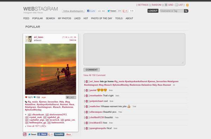Open the POPULAR menu item
Image resolution: width=211 pixels, height=139 pixels.
point(37,18)
